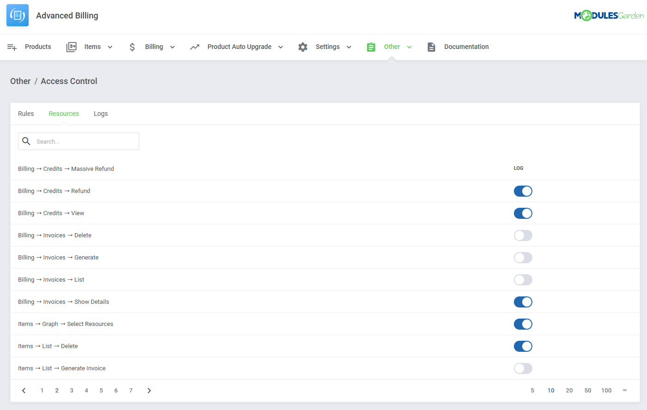The image size is (647, 410).
Task: Expand the Billing menu chevron
Action: point(172,47)
